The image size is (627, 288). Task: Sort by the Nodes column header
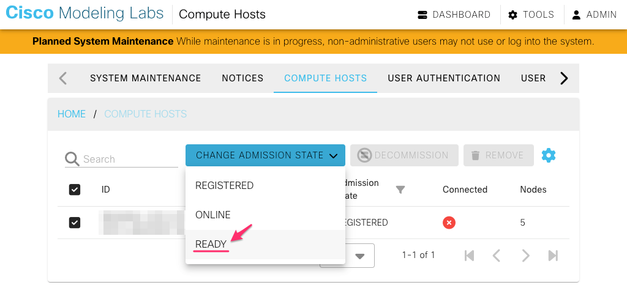click(533, 190)
